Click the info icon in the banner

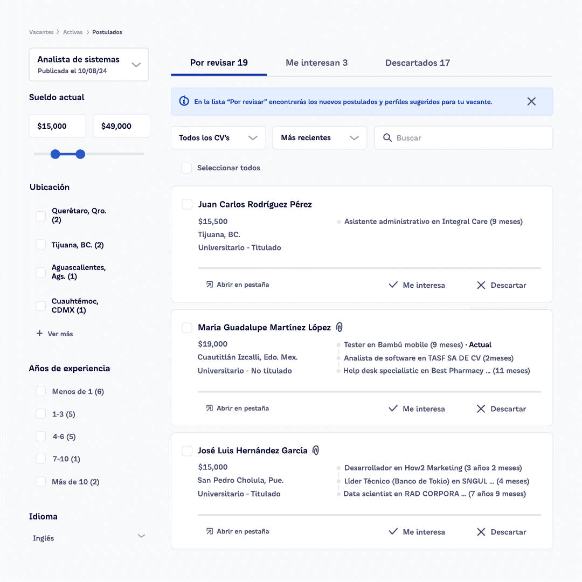click(184, 101)
